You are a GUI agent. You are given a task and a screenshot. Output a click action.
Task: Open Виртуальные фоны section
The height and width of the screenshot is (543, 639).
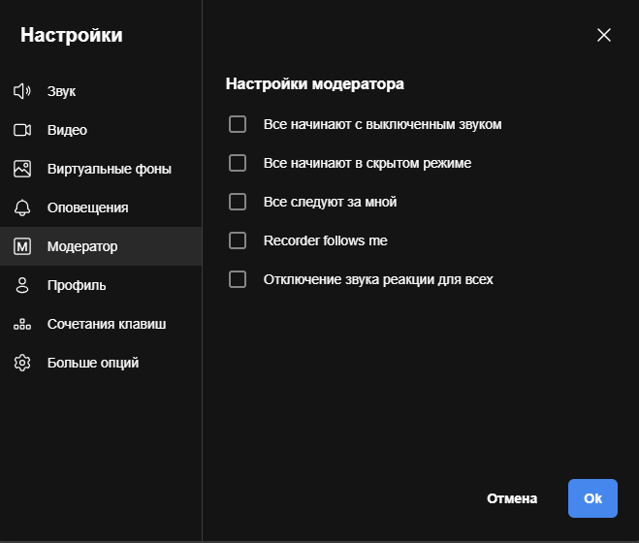click(x=101, y=169)
